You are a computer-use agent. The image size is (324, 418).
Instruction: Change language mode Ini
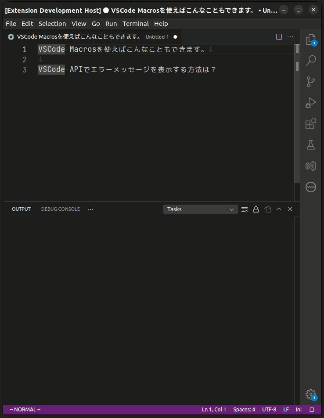tap(299, 410)
